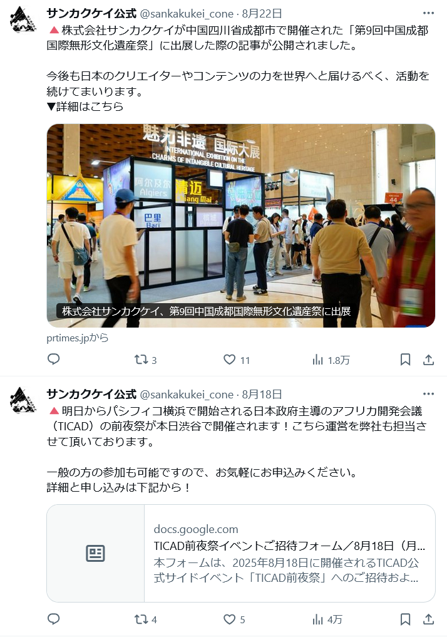Share the August 22 post
This screenshot has height=637, width=447.
click(x=428, y=360)
